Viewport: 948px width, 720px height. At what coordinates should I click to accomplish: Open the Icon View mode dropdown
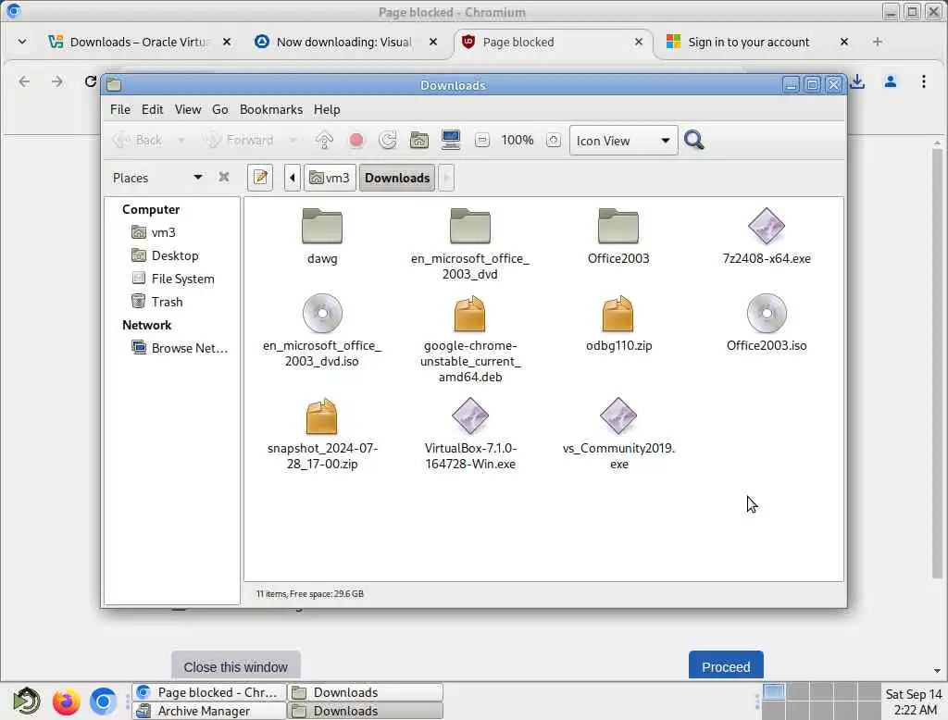coord(623,141)
